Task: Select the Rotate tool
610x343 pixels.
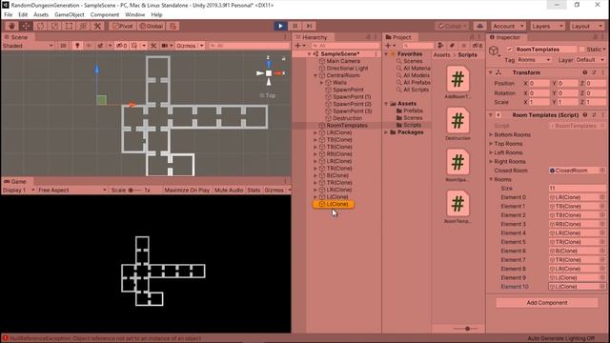Action: point(40,26)
